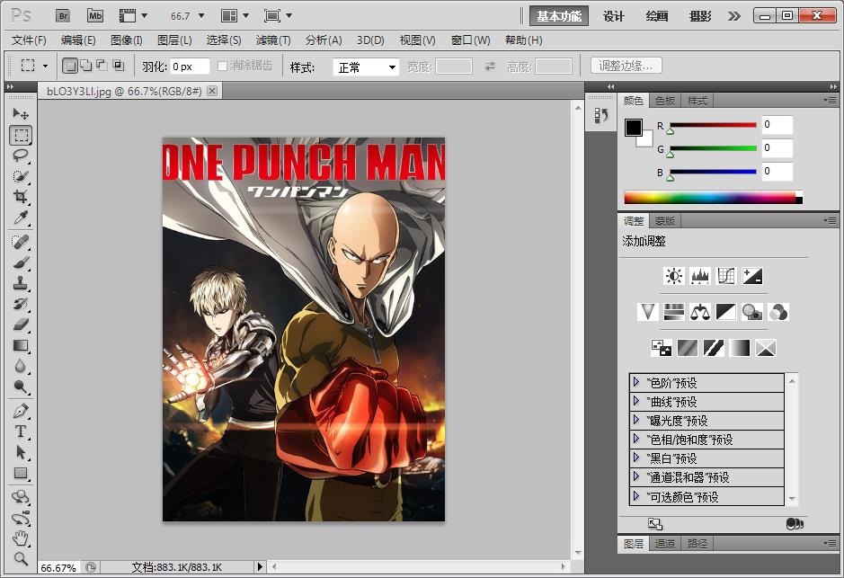Image resolution: width=844 pixels, height=578 pixels.
Task: Expand the "曲线"预设 presets list
Action: tap(636, 401)
